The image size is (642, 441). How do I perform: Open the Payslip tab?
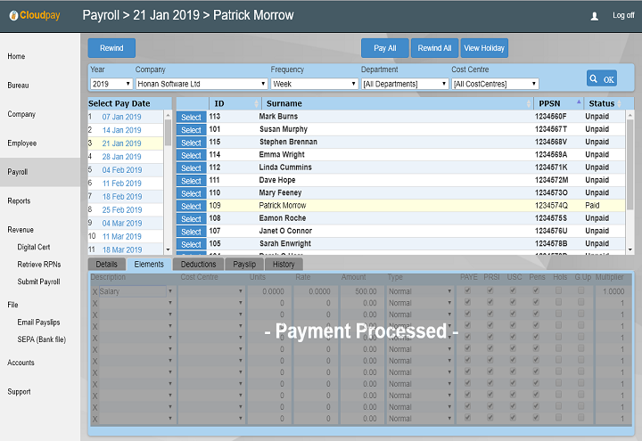(x=244, y=265)
